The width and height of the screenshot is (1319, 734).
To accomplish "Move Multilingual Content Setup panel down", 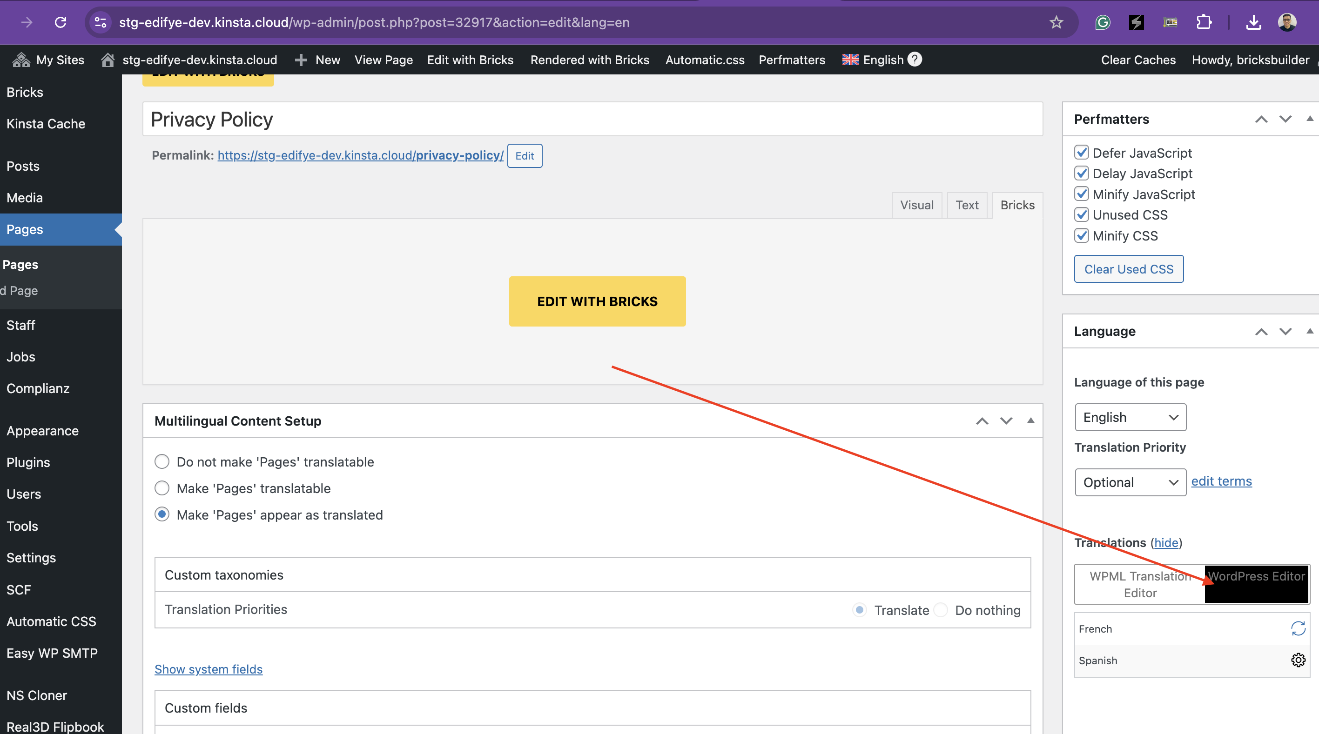I will tap(1006, 421).
